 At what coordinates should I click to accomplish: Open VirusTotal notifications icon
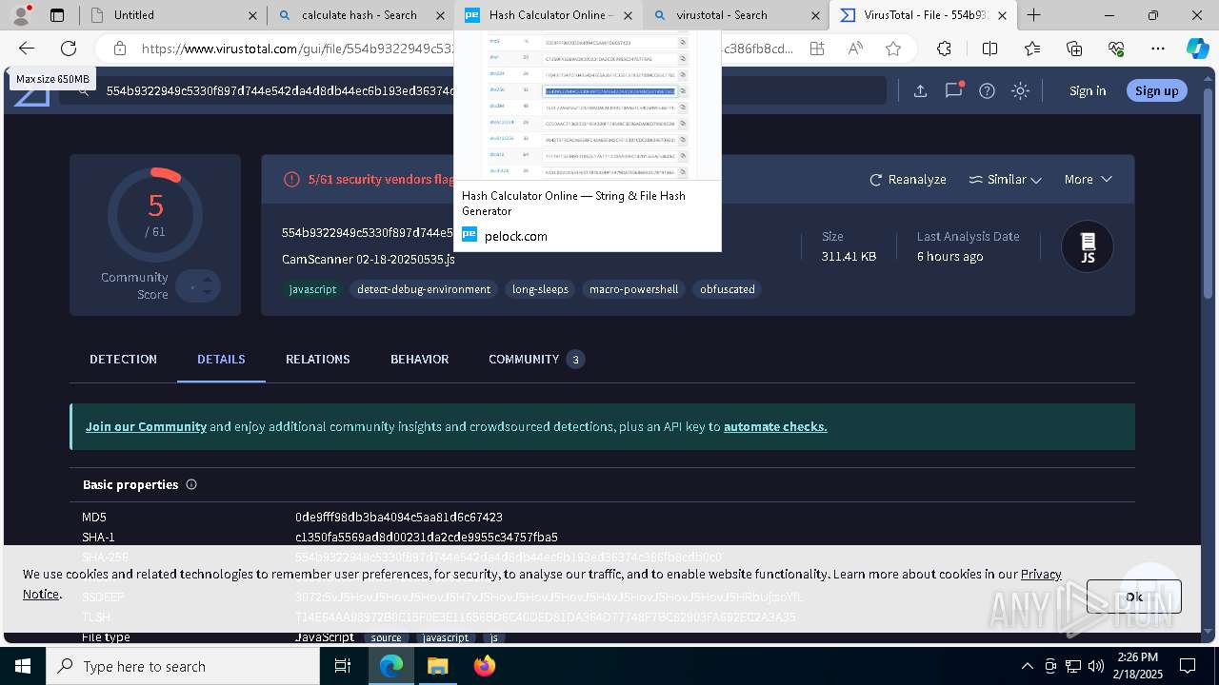coord(953,90)
